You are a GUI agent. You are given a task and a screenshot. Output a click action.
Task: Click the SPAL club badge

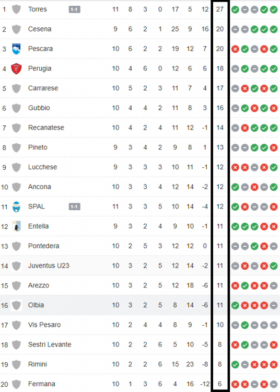[x=16, y=207]
